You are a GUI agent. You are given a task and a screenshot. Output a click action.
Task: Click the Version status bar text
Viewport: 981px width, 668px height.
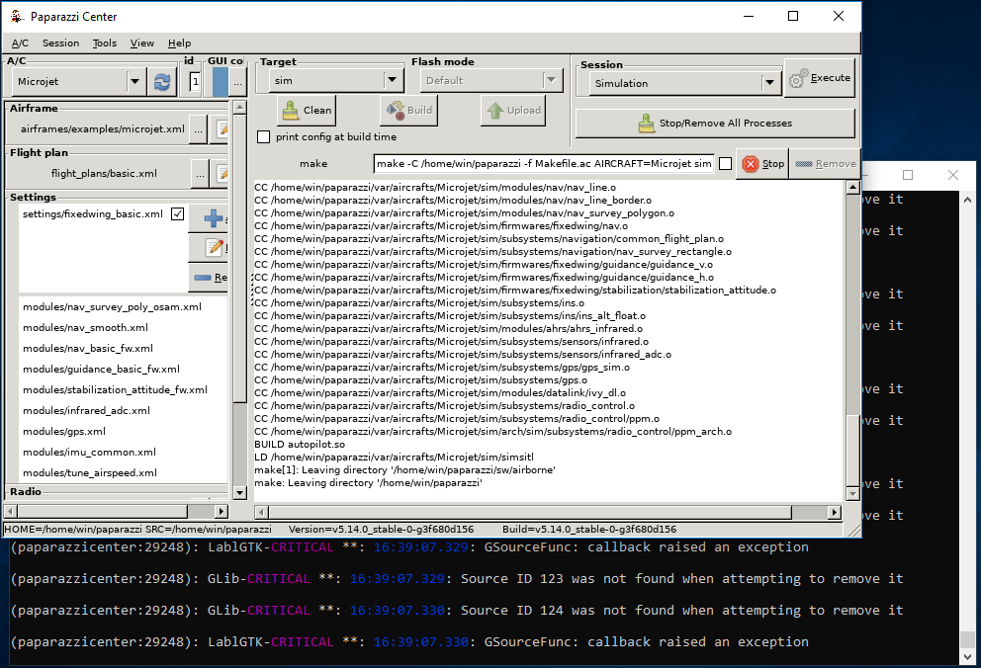coord(381,530)
